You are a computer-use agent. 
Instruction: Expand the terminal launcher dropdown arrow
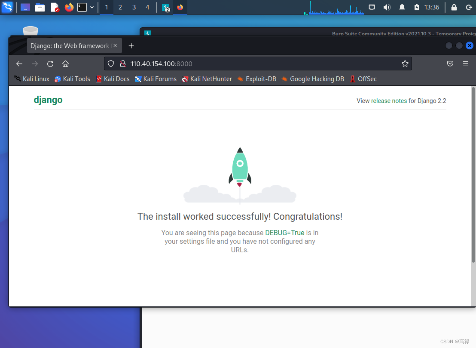tap(92, 7)
